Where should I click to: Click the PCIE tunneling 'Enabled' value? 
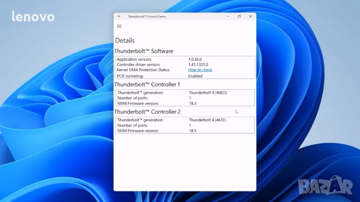[195, 76]
